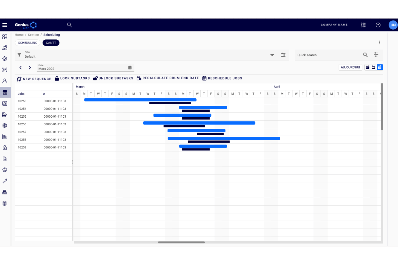
Task: Click the Reschedule Jobs button
Action: pos(222,78)
